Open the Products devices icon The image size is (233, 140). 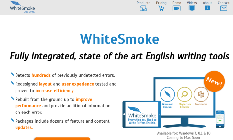tap(143, 8)
